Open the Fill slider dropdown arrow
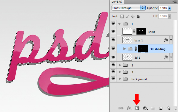This screenshot has width=178, height=112. [169, 16]
